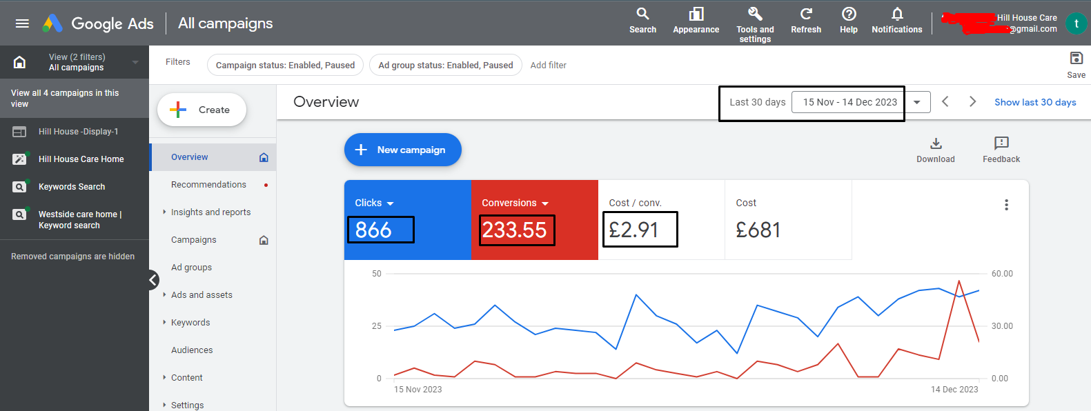Open the Help question mark icon
Screen dimensions: 1091x411
point(849,14)
